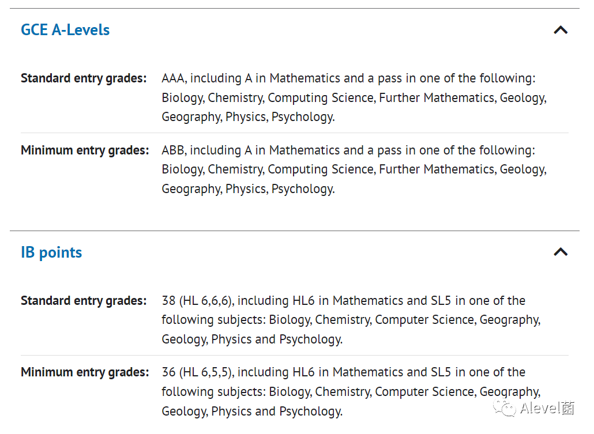Screen dimensions: 594x434
Task: Click IB 'Standard entry grades:' label
Action: tap(84, 300)
